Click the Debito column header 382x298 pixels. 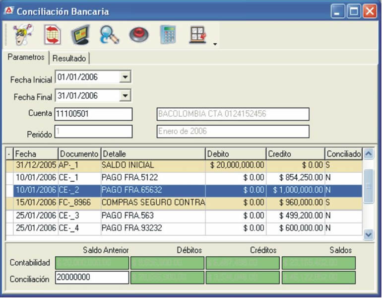coord(236,154)
